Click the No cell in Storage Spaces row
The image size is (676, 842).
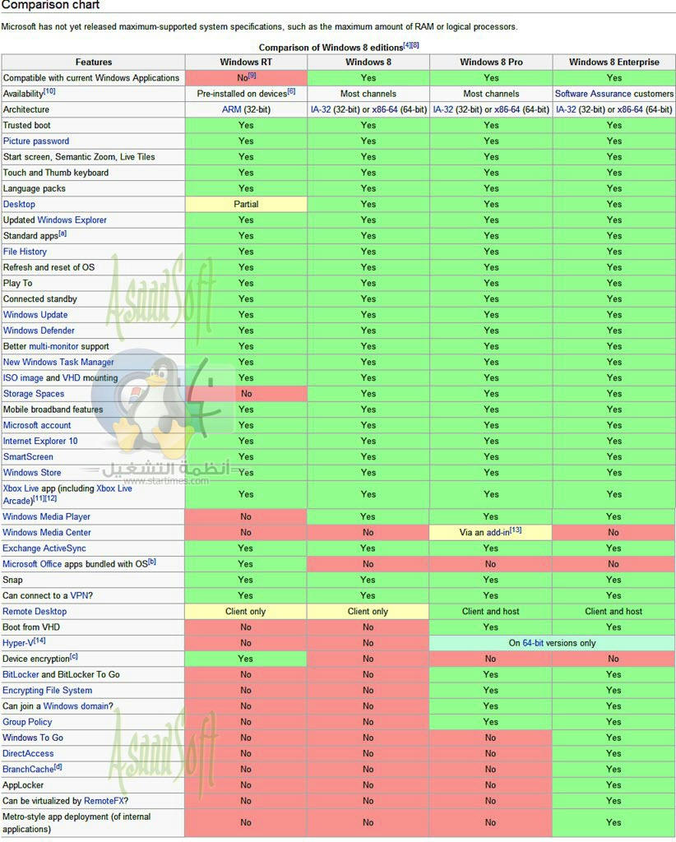(x=246, y=394)
